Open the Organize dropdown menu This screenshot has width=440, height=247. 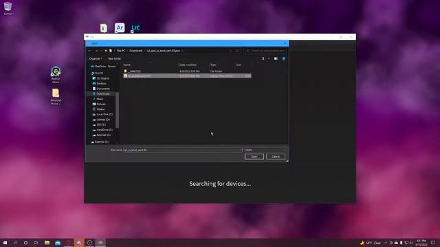pos(96,58)
